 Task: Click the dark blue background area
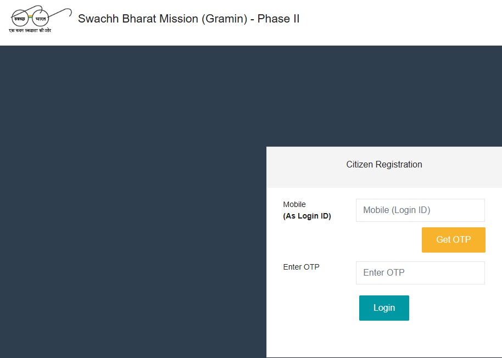(132, 209)
